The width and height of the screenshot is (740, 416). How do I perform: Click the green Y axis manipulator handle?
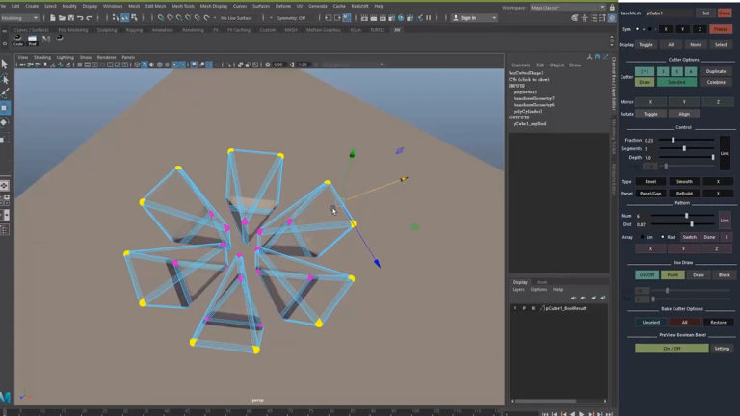click(x=352, y=154)
